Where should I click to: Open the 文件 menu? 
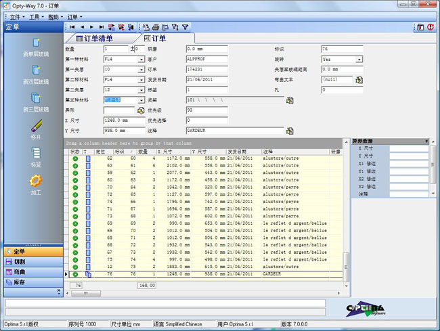17,17
